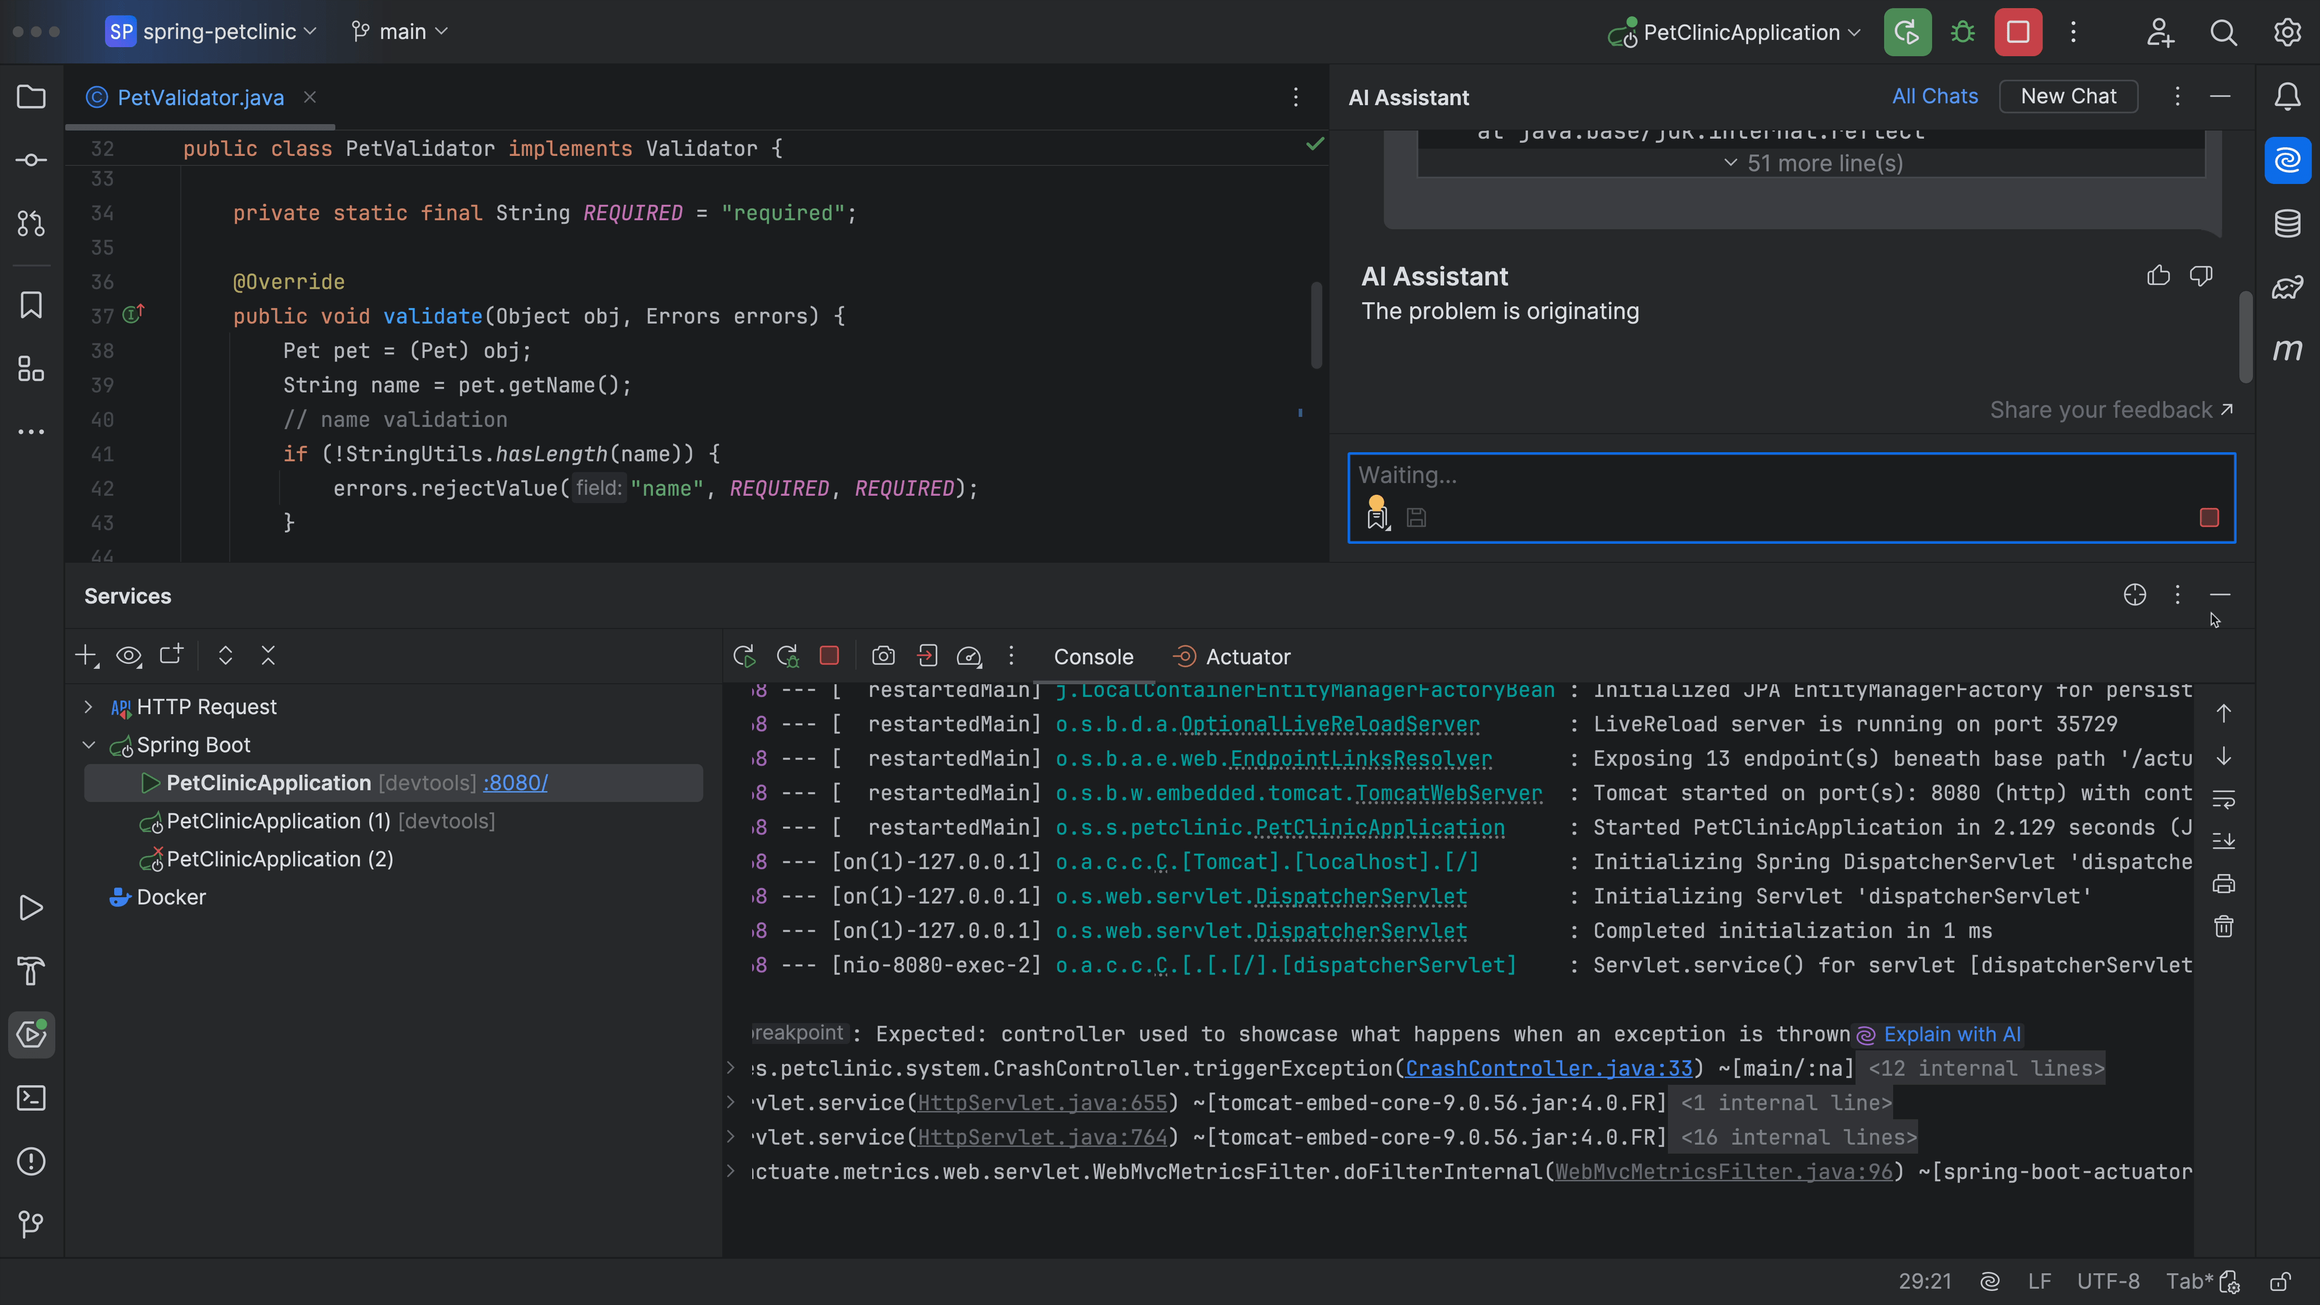Take a thread dump with the camera icon
The height and width of the screenshot is (1305, 2320).
click(883, 656)
